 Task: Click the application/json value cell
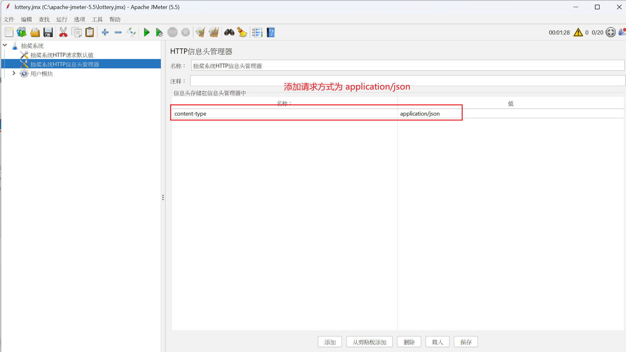pyautogui.click(x=420, y=114)
